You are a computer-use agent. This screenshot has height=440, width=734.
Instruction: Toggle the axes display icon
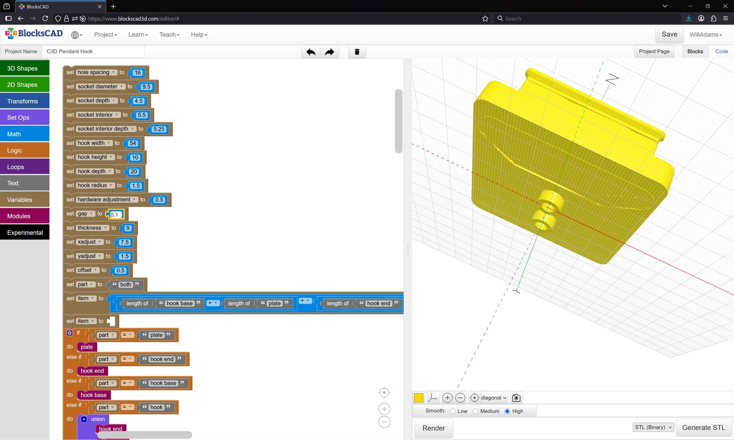[x=432, y=398]
